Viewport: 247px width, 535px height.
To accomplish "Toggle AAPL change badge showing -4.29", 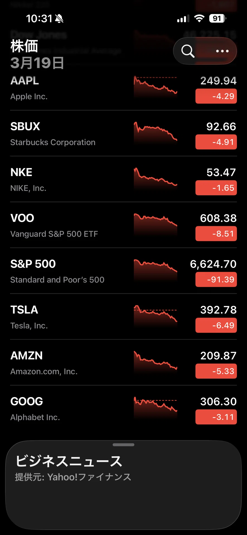I will 216,96.
